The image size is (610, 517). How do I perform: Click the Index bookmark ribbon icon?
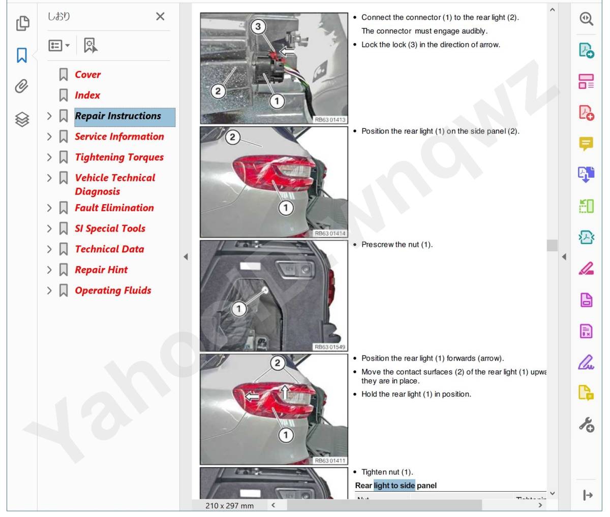[64, 95]
